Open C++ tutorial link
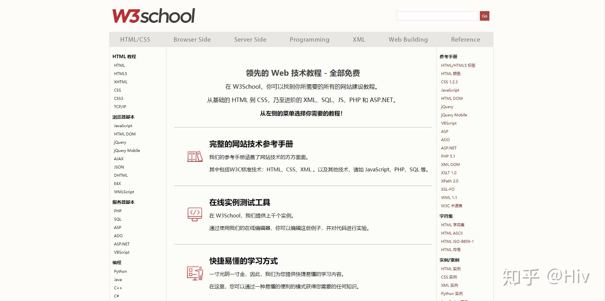 [x=118, y=288]
